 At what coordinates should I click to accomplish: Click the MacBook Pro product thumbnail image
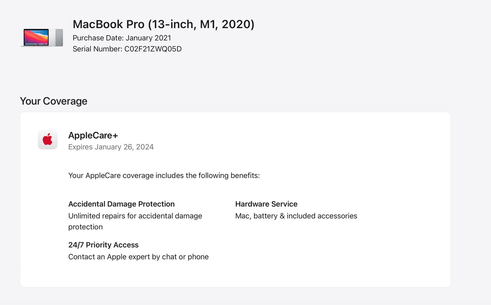[42, 37]
